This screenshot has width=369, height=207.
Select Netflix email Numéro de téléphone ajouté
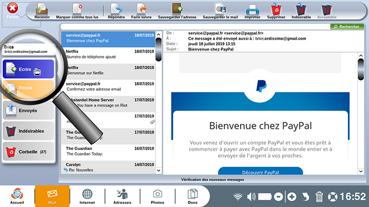[108, 55]
